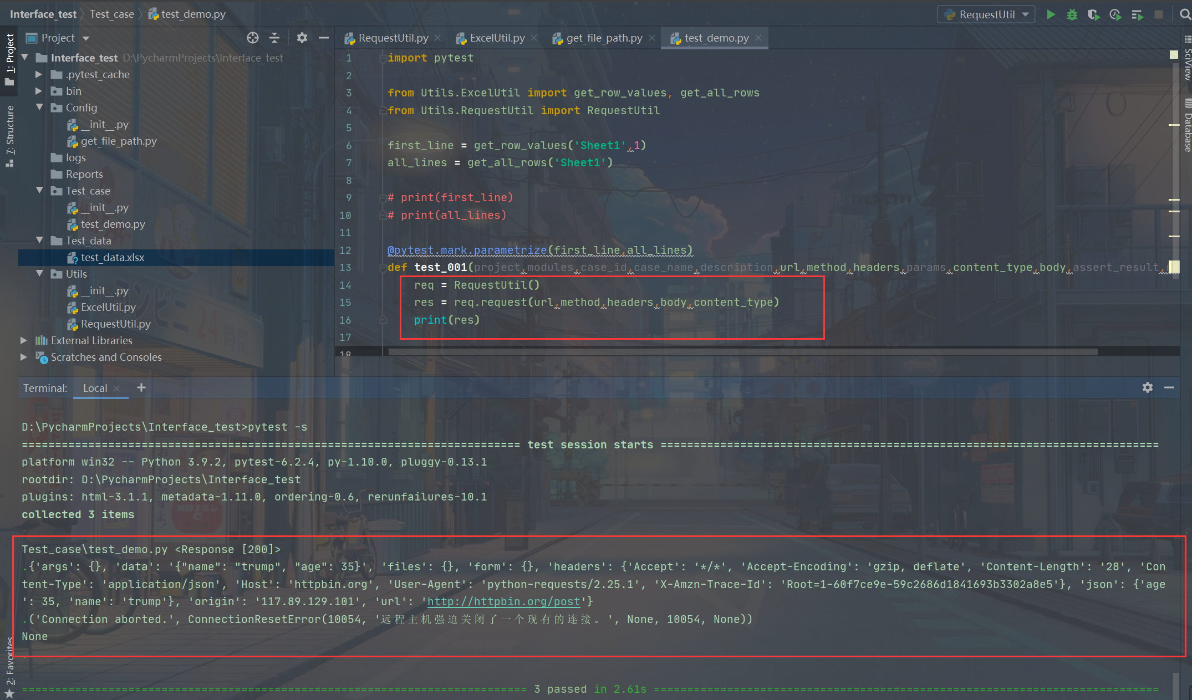1192x700 pixels.
Task: Click locate/select opened file crosshair icon
Action: click(x=253, y=38)
